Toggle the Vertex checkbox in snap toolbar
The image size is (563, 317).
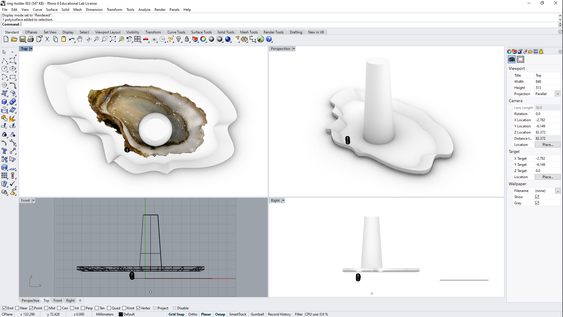[138, 308]
